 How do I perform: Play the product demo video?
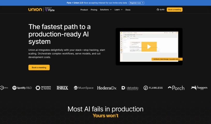(x=149, y=47)
